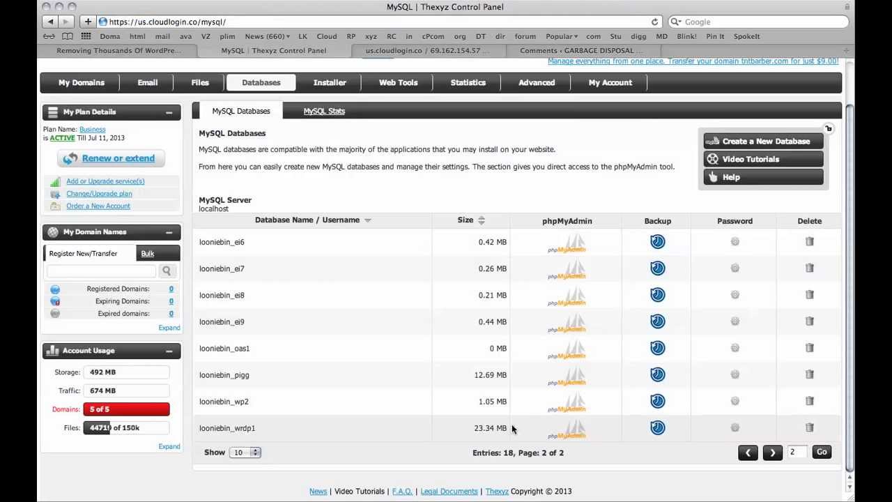Open the Change/Upgrade plan link
The height and width of the screenshot is (502, 892).
pyautogui.click(x=99, y=194)
